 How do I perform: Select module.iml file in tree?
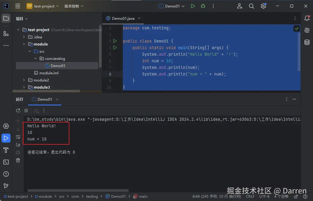click(46, 73)
